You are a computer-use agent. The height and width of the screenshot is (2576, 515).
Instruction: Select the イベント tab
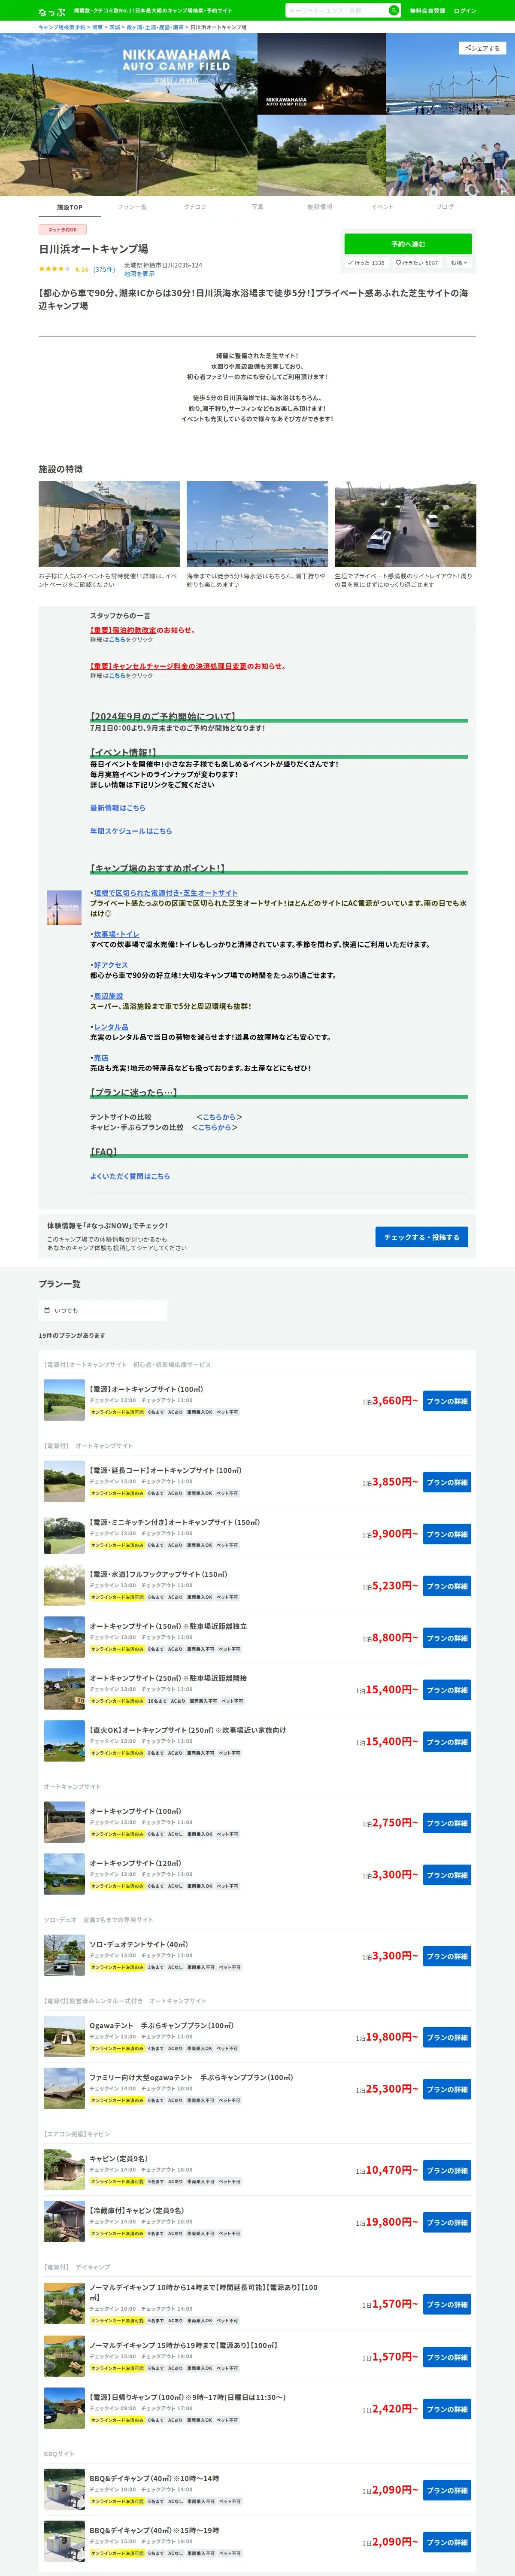382,207
